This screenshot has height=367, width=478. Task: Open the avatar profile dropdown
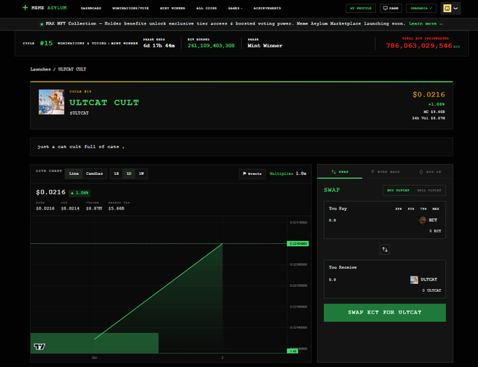pyautogui.click(x=451, y=8)
